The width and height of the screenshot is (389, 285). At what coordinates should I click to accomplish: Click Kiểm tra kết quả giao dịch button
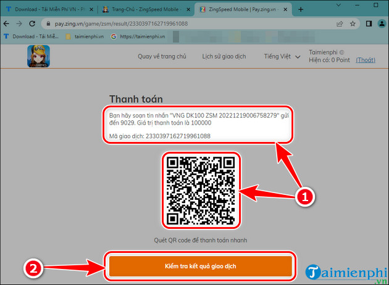tap(201, 266)
